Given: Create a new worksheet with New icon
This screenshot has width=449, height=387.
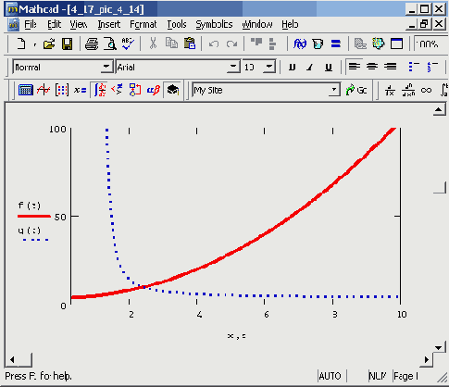Looking at the screenshot, I should [x=21, y=44].
